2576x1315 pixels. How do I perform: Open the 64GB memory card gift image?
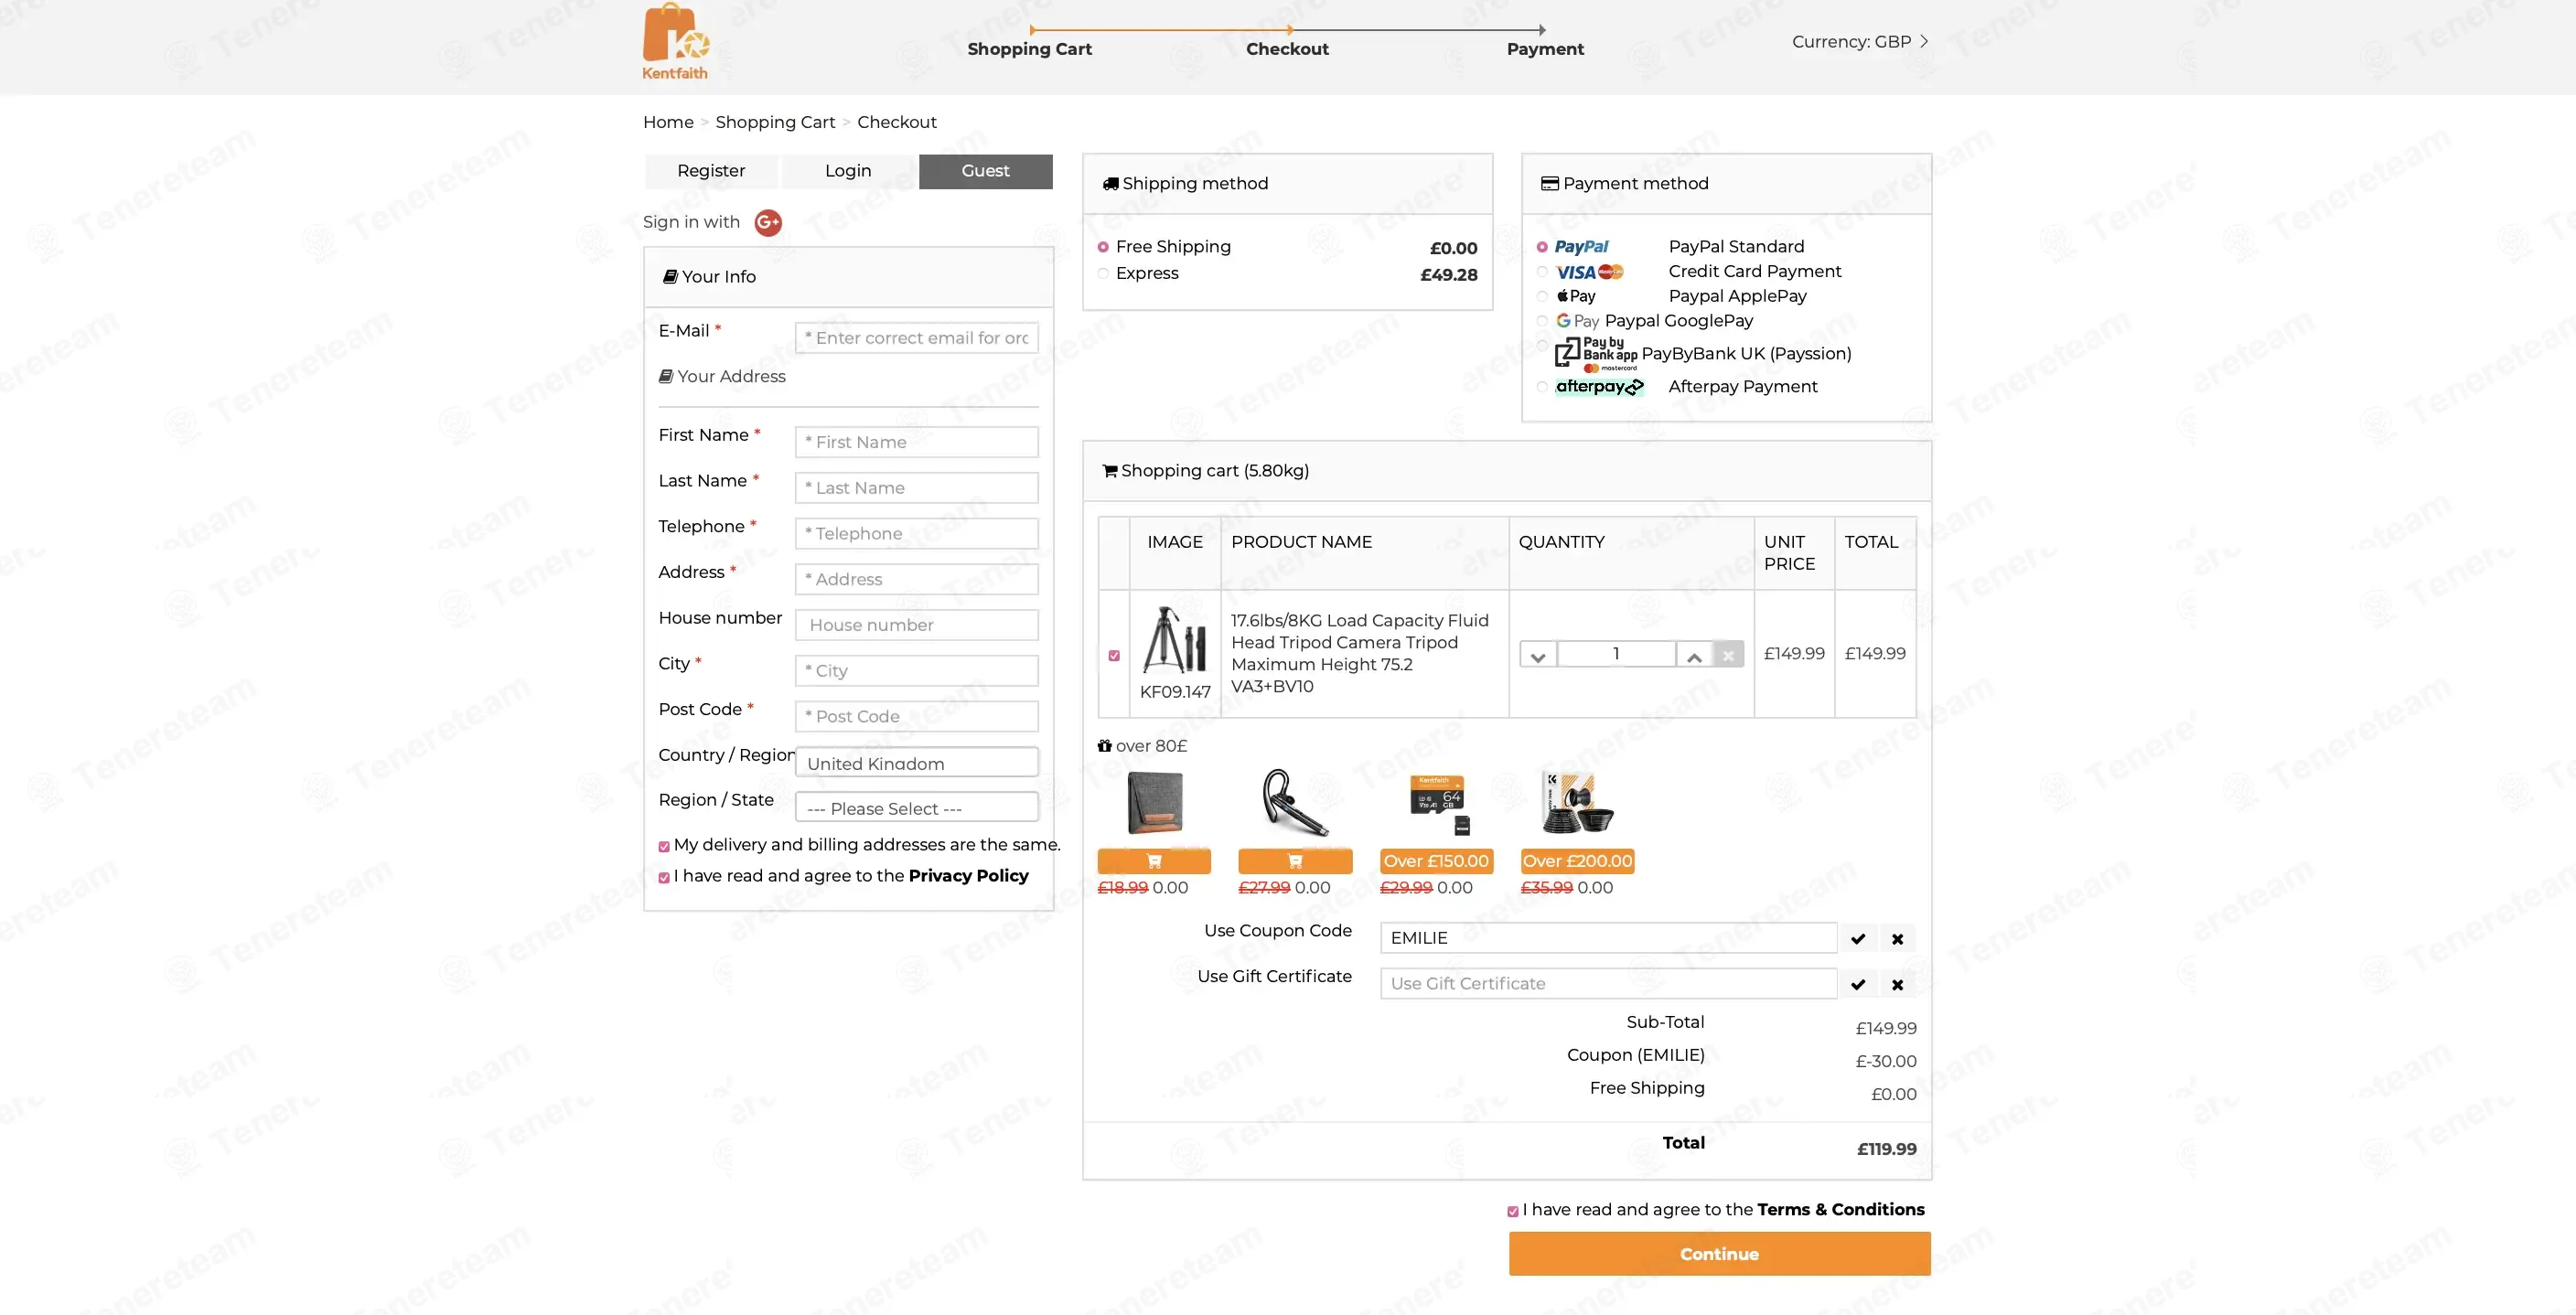1437,804
